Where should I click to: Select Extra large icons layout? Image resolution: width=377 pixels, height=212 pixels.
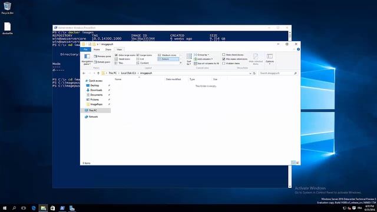coord(125,55)
